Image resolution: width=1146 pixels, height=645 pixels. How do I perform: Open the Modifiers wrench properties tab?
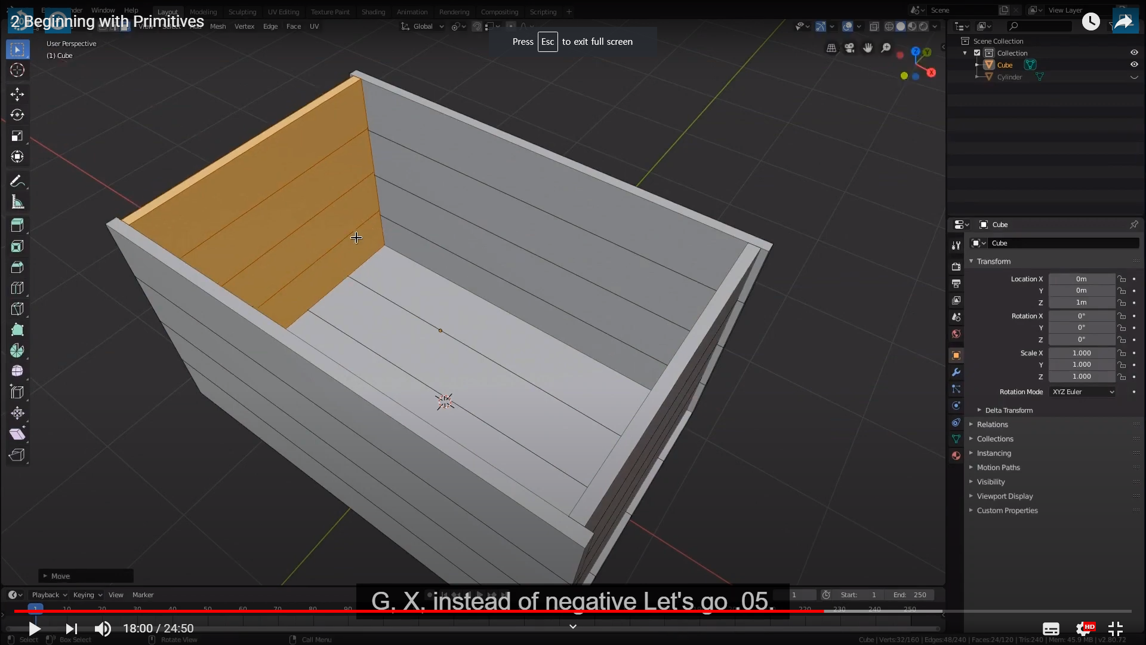pos(956,372)
